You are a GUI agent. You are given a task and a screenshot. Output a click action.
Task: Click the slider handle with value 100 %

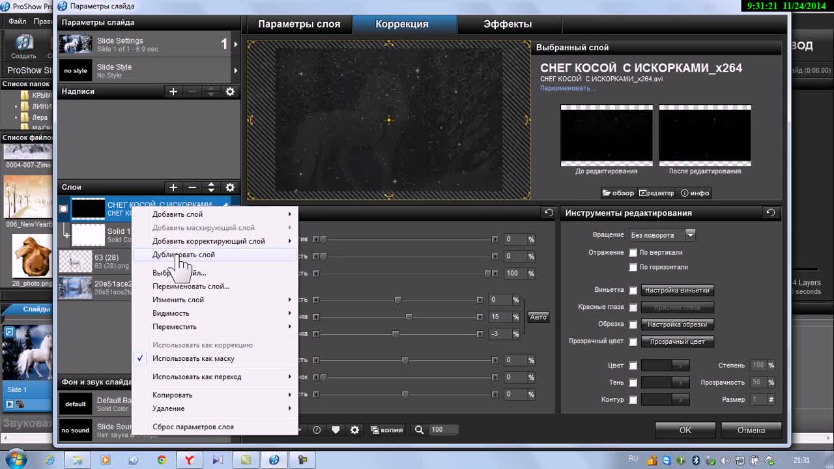coord(488,274)
